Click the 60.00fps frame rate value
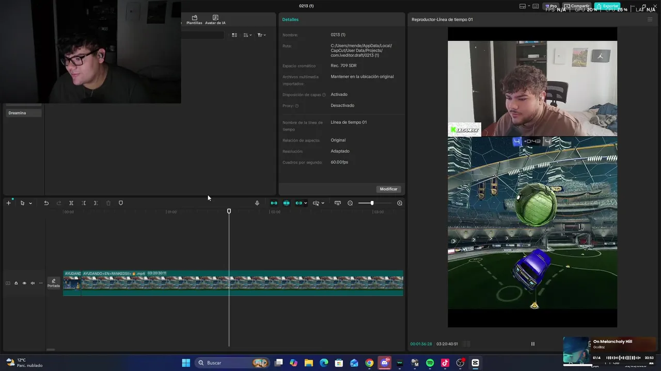This screenshot has width=661, height=371. point(339,162)
